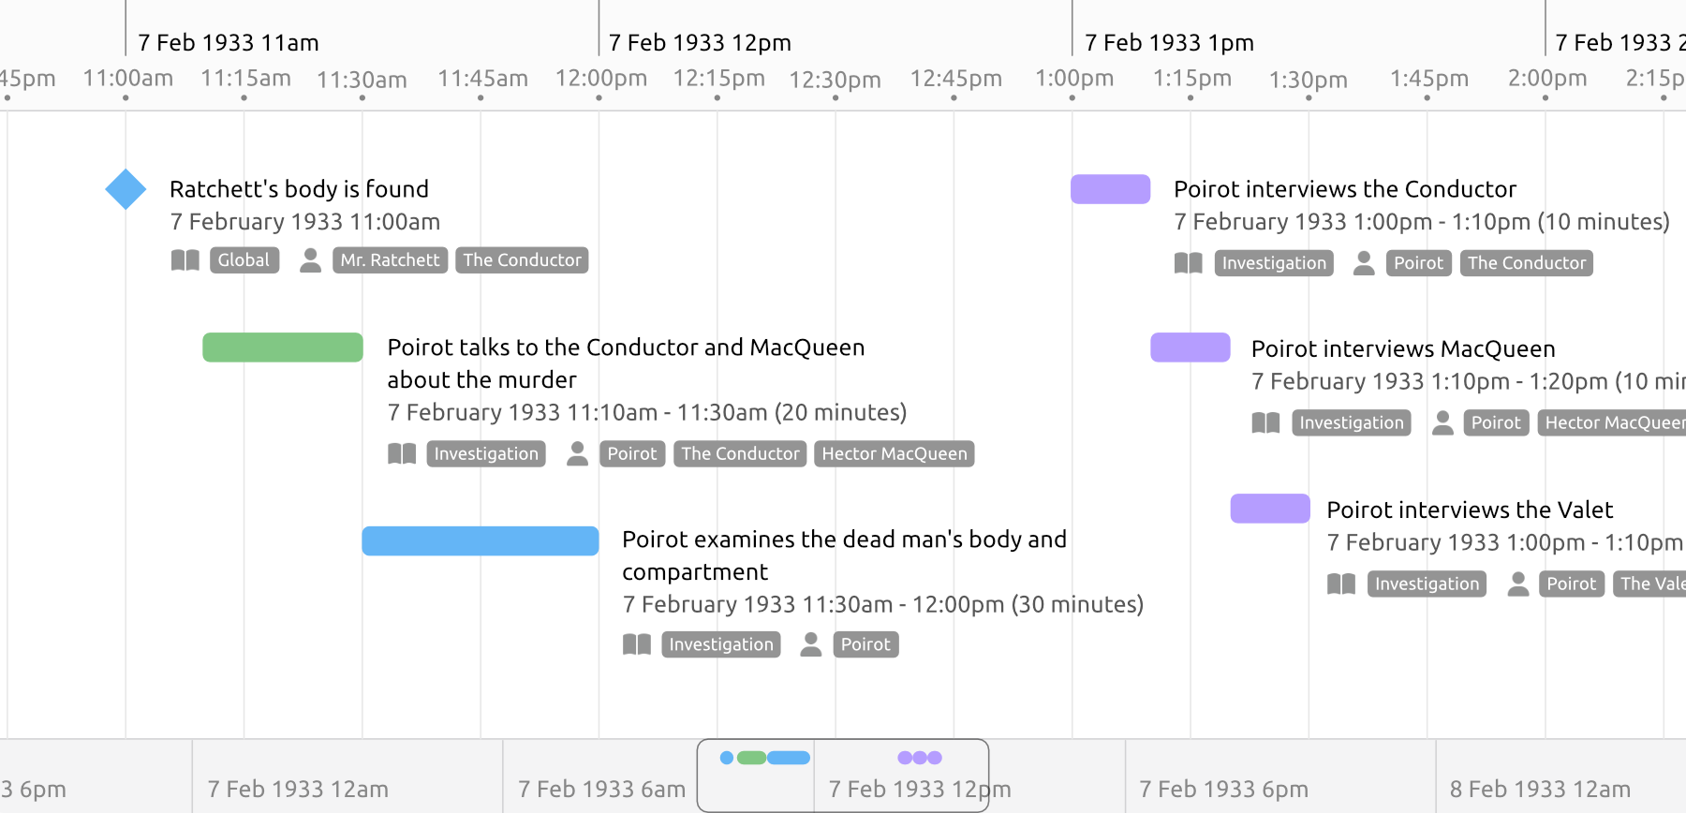Toggle the Global tag on Ratchett event
This screenshot has width=1686, height=813.
(244, 259)
